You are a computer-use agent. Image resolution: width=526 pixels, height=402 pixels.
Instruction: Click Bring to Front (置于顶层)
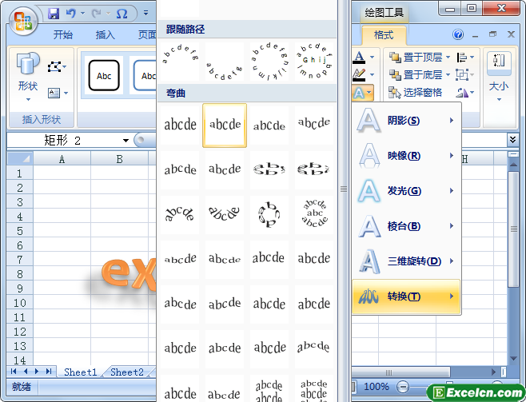(x=416, y=58)
